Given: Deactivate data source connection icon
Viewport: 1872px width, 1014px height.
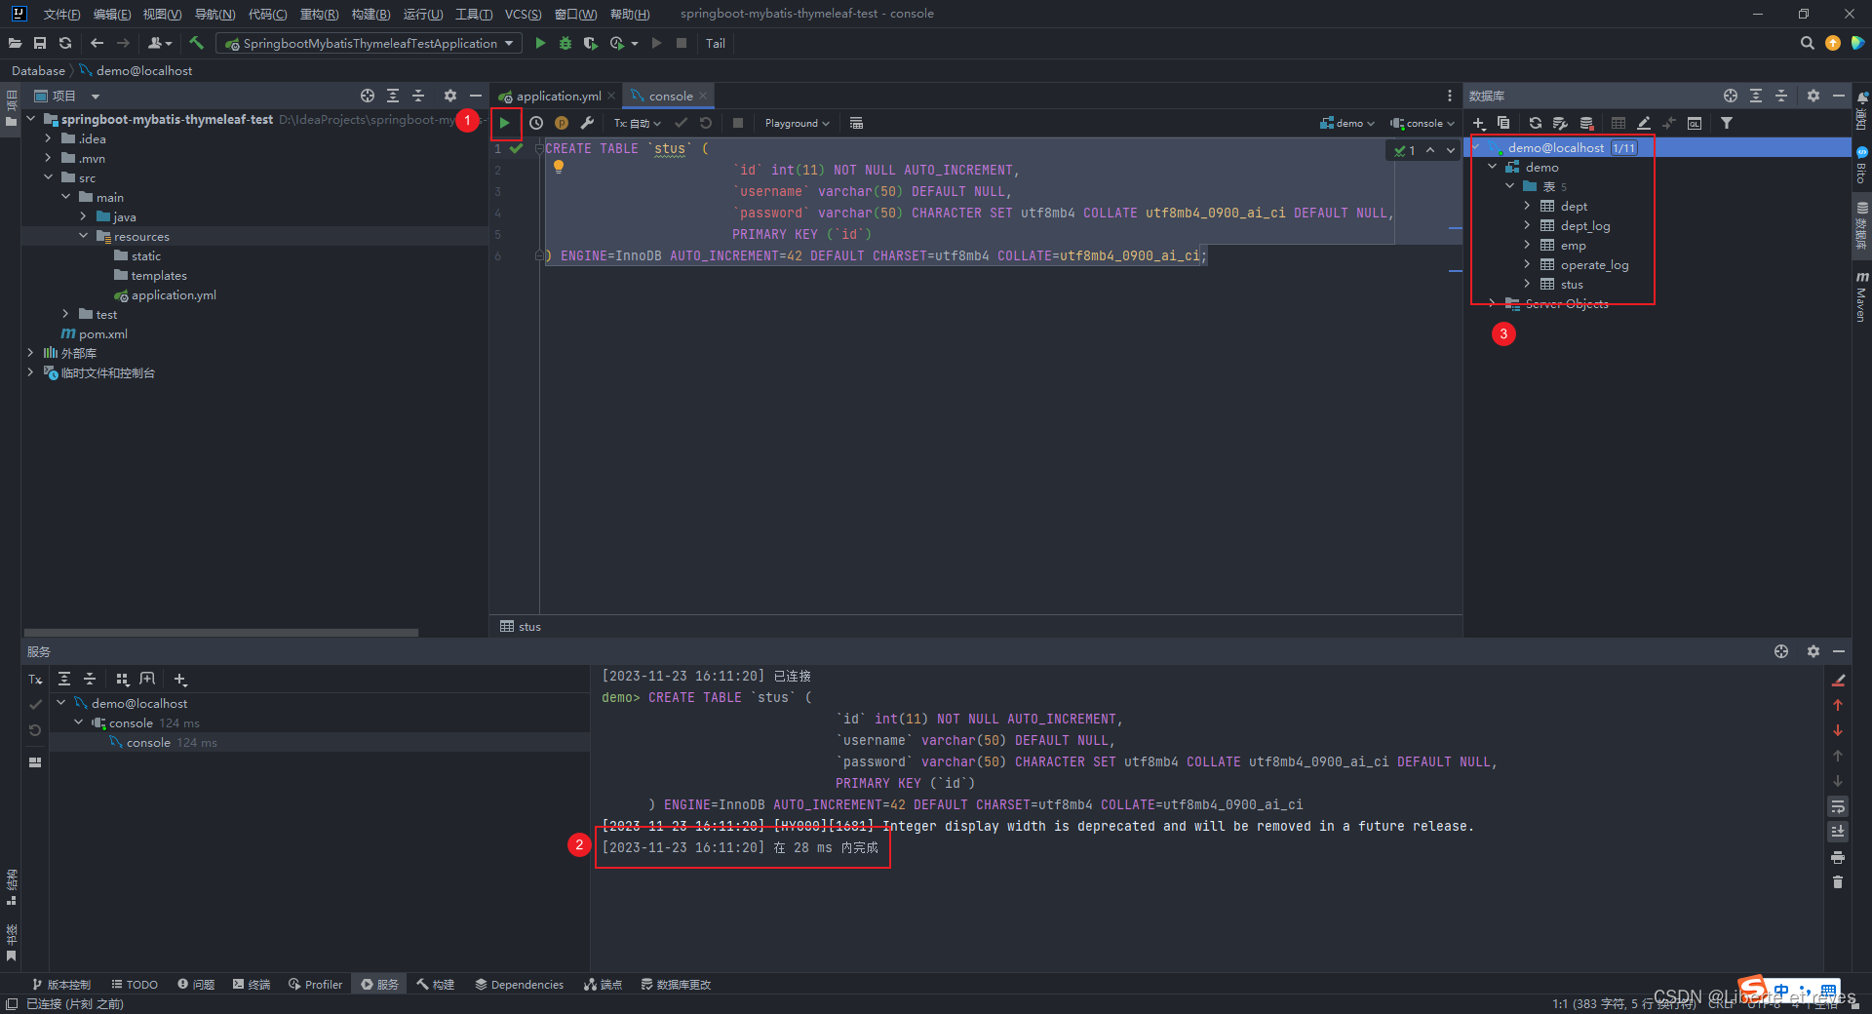Looking at the screenshot, I should point(1587,123).
